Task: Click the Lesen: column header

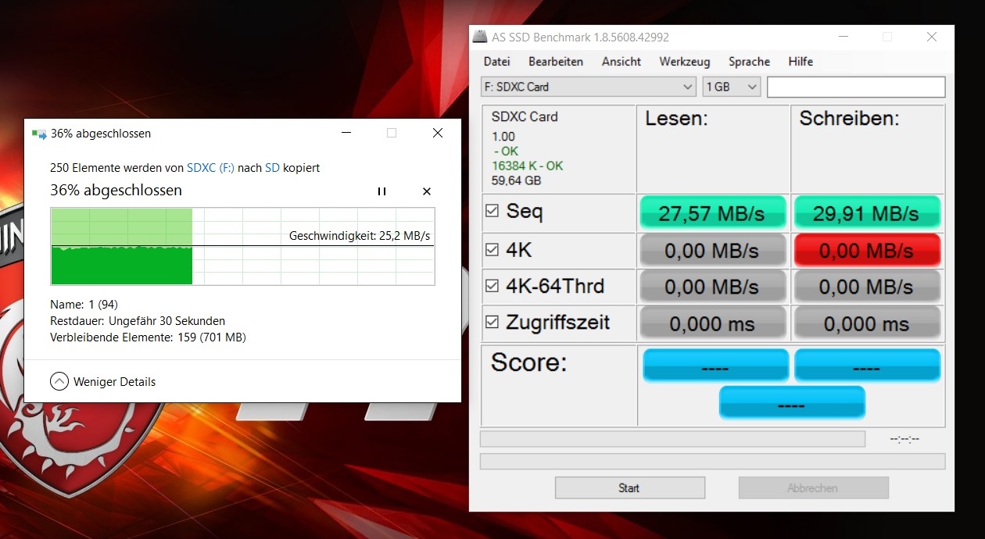Action: coord(676,119)
